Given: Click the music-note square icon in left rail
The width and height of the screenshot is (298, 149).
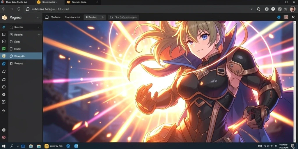Looking at the screenshot, I should [4, 34].
